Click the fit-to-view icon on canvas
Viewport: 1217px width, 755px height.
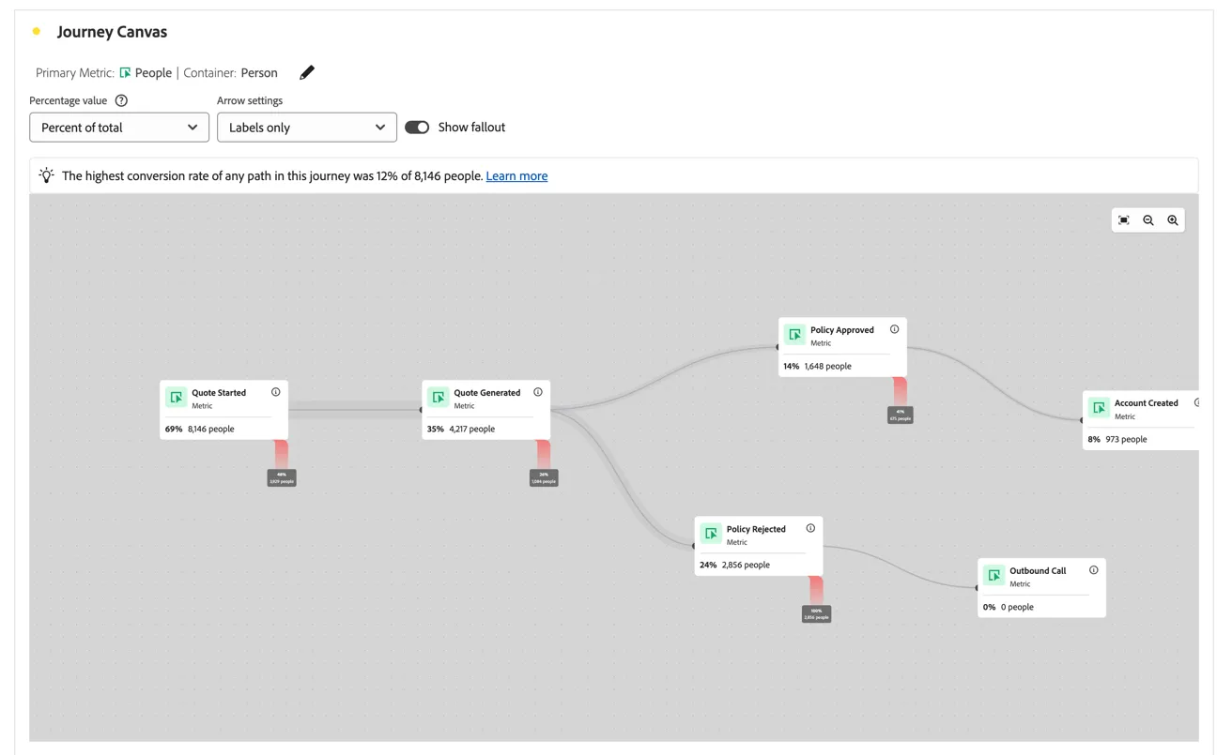1123,220
